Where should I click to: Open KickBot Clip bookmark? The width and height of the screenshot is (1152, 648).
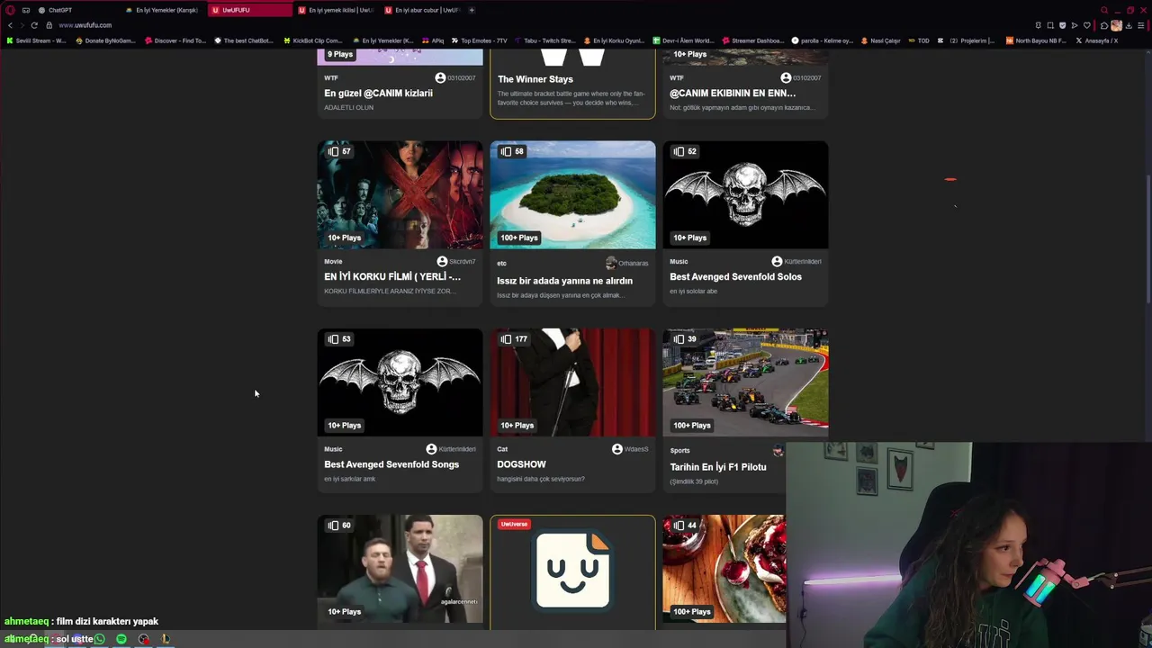pos(313,40)
